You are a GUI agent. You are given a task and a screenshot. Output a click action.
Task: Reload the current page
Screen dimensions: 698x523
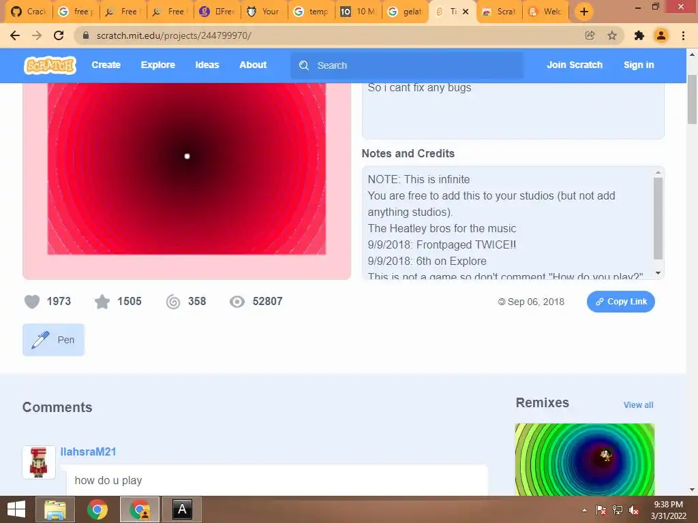59,35
